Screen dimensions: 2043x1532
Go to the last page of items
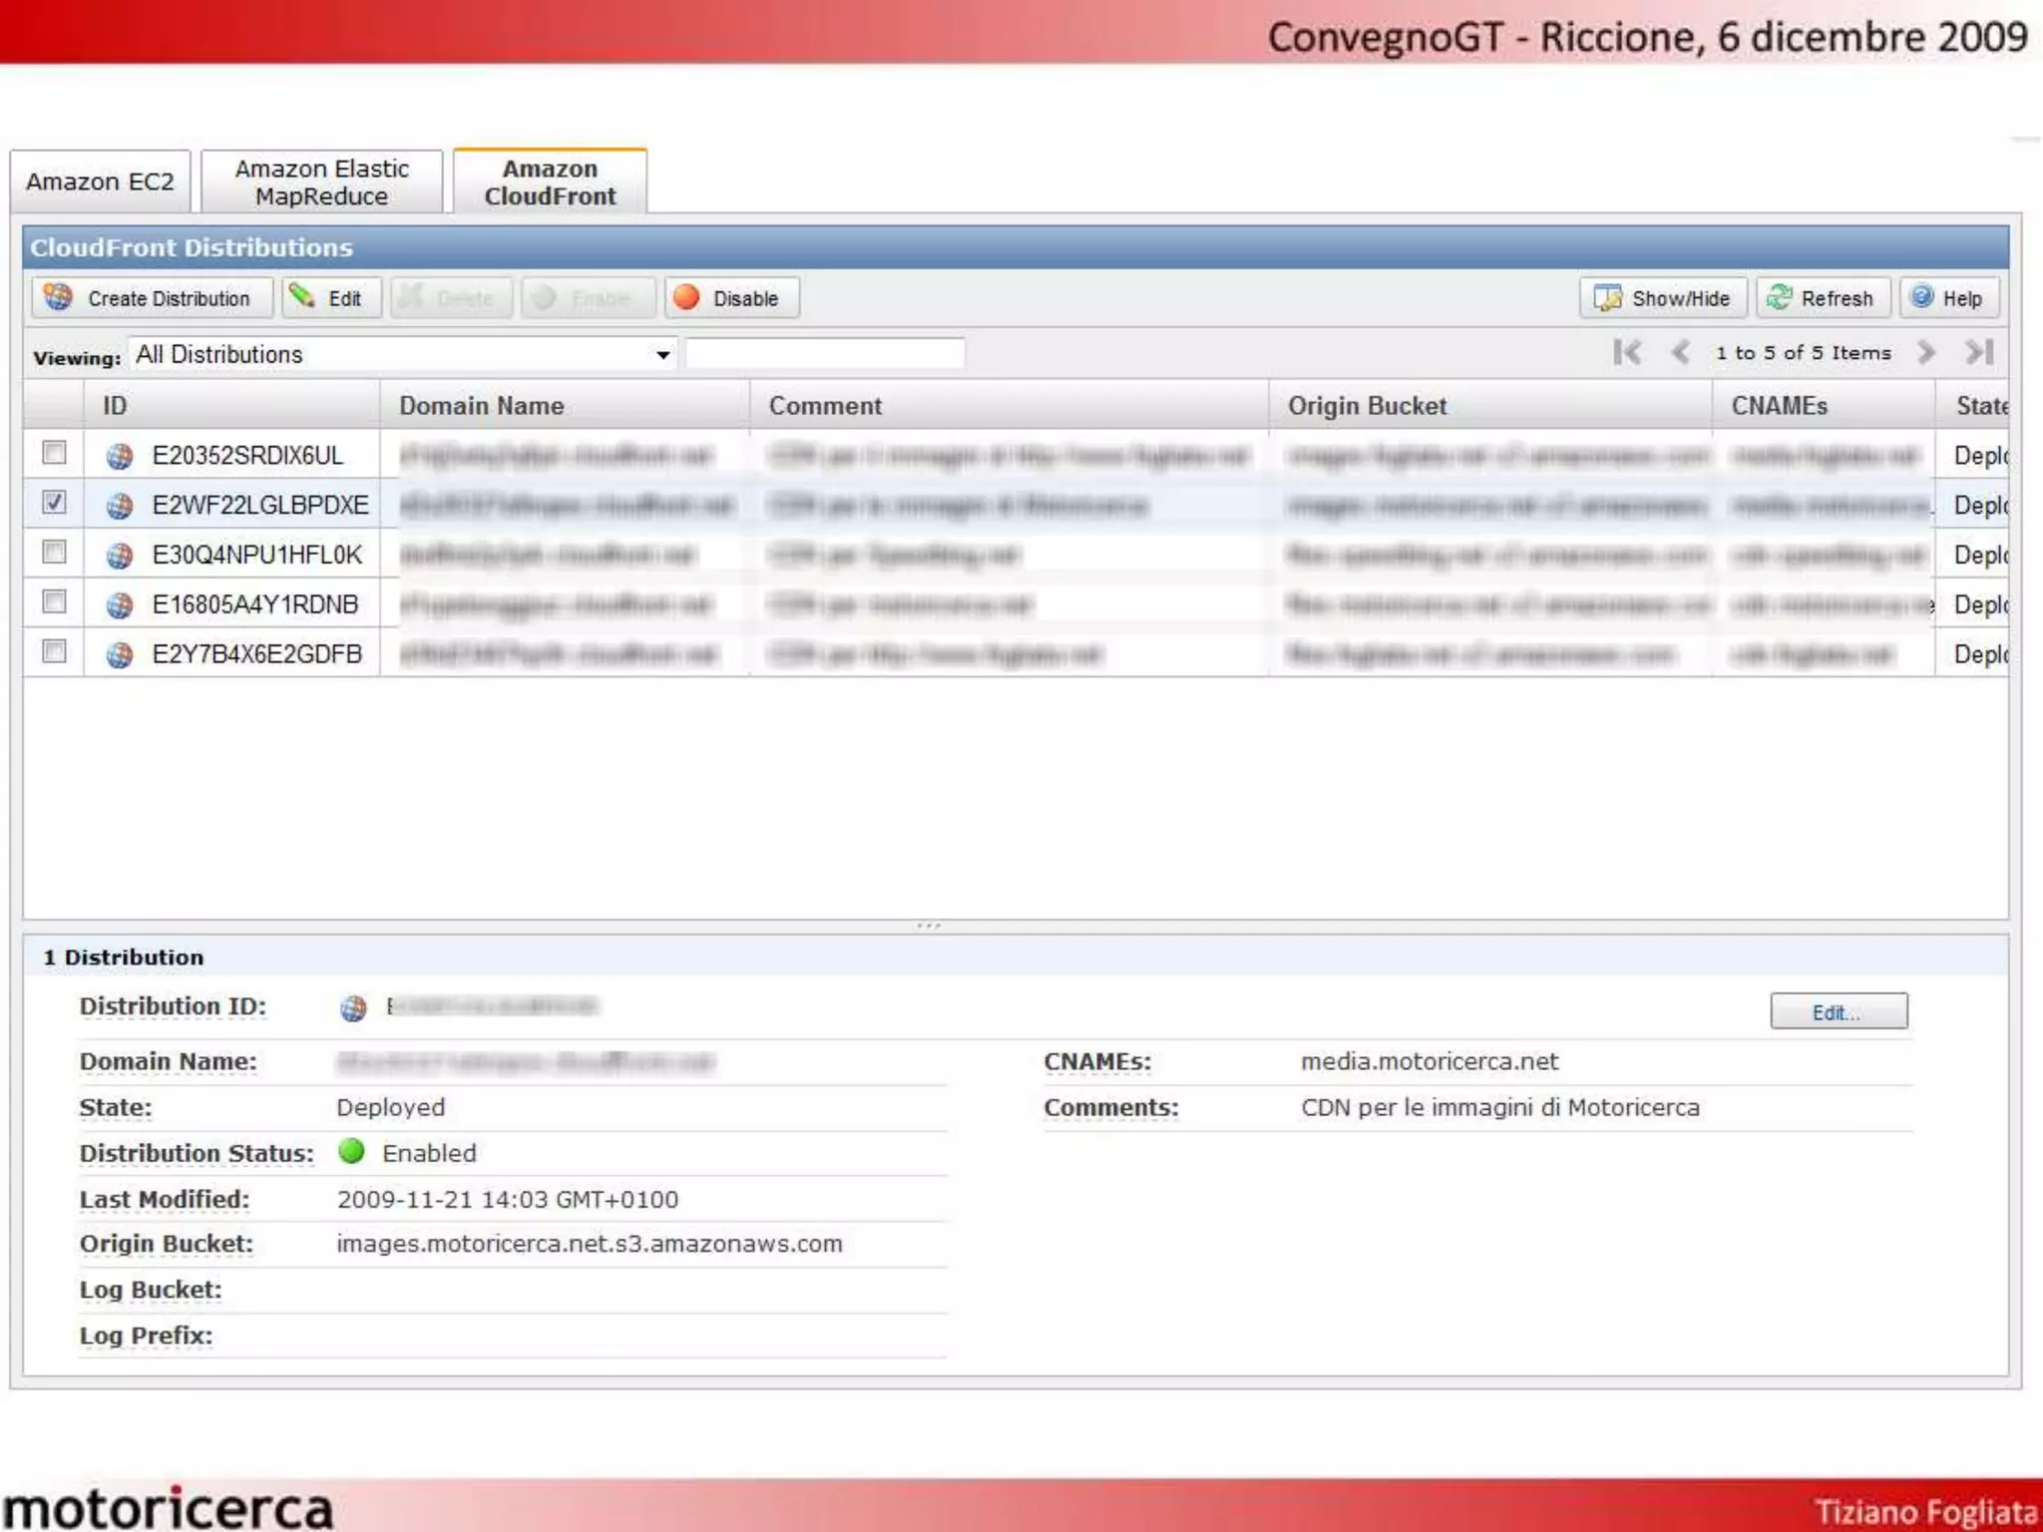pos(1979,352)
